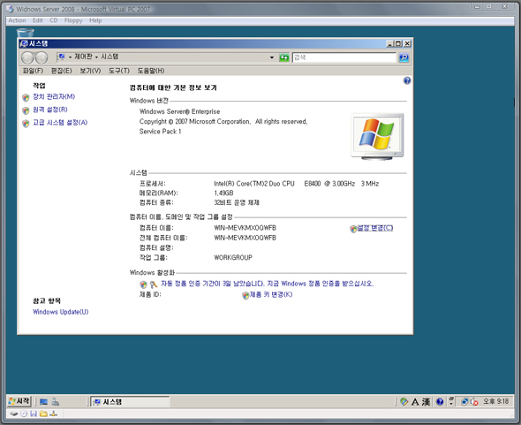Click the back navigation arrow button
521x425 pixels.
(27, 57)
